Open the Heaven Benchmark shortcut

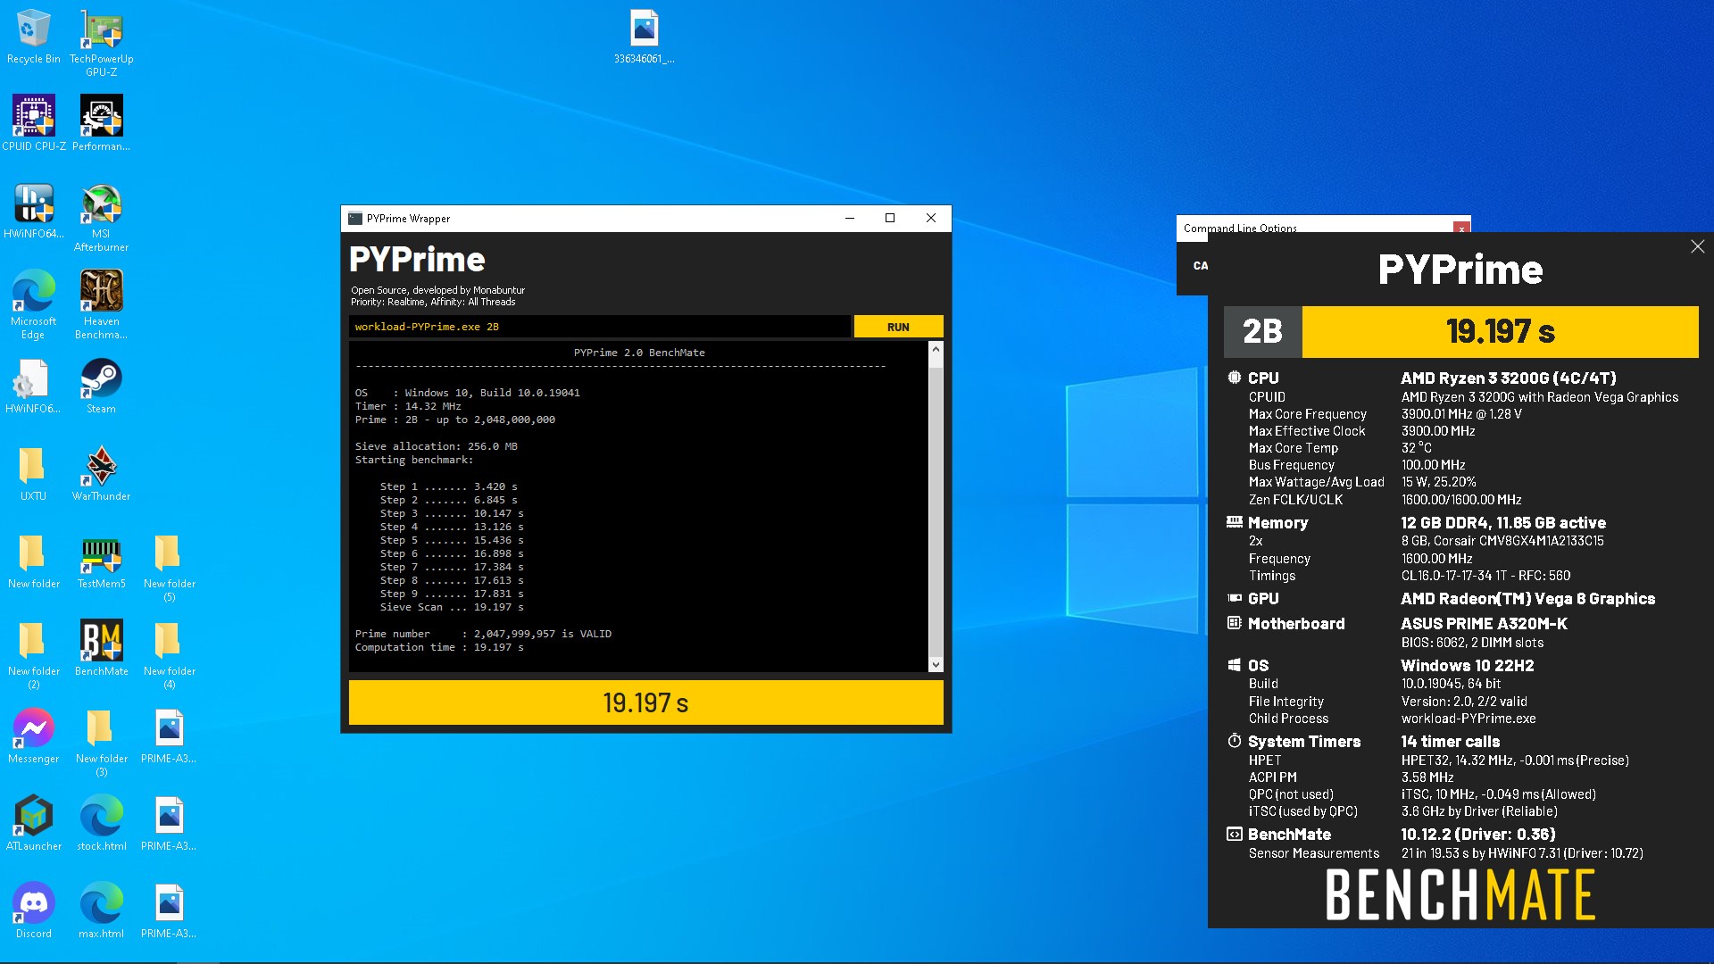(101, 305)
